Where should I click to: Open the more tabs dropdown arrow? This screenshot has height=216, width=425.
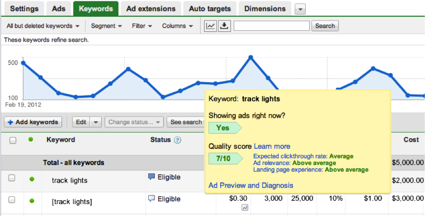(x=300, y=9)
